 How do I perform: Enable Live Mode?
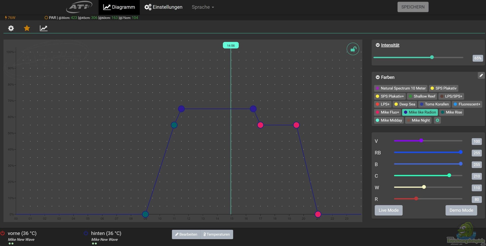pos(389,210)
